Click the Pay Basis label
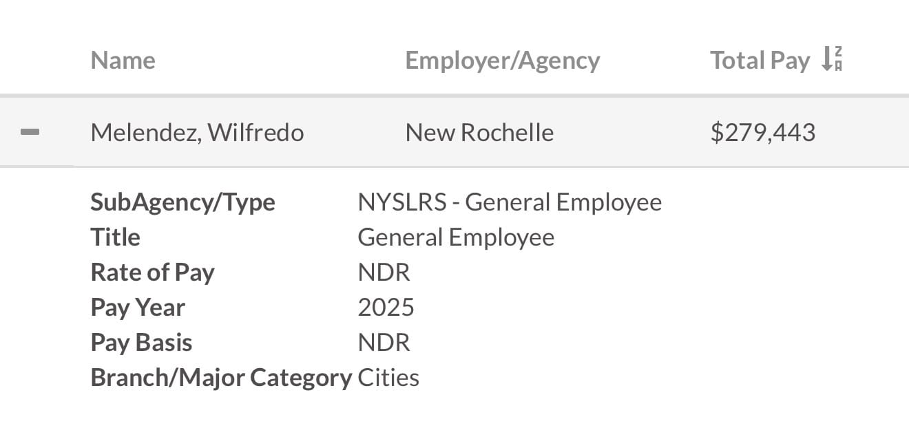This screenshot has height=439, width=909. click(x=141, y=343)
